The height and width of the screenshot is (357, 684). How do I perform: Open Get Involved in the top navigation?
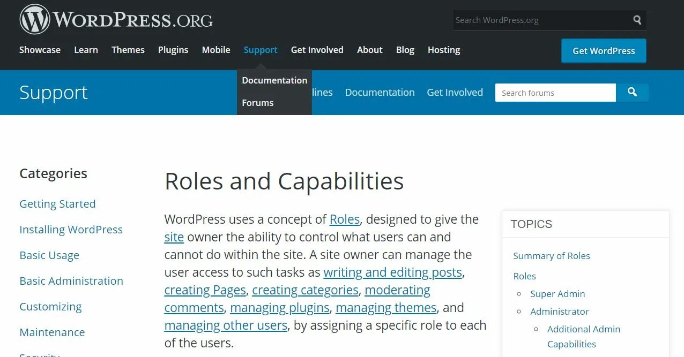pos(317,50)
